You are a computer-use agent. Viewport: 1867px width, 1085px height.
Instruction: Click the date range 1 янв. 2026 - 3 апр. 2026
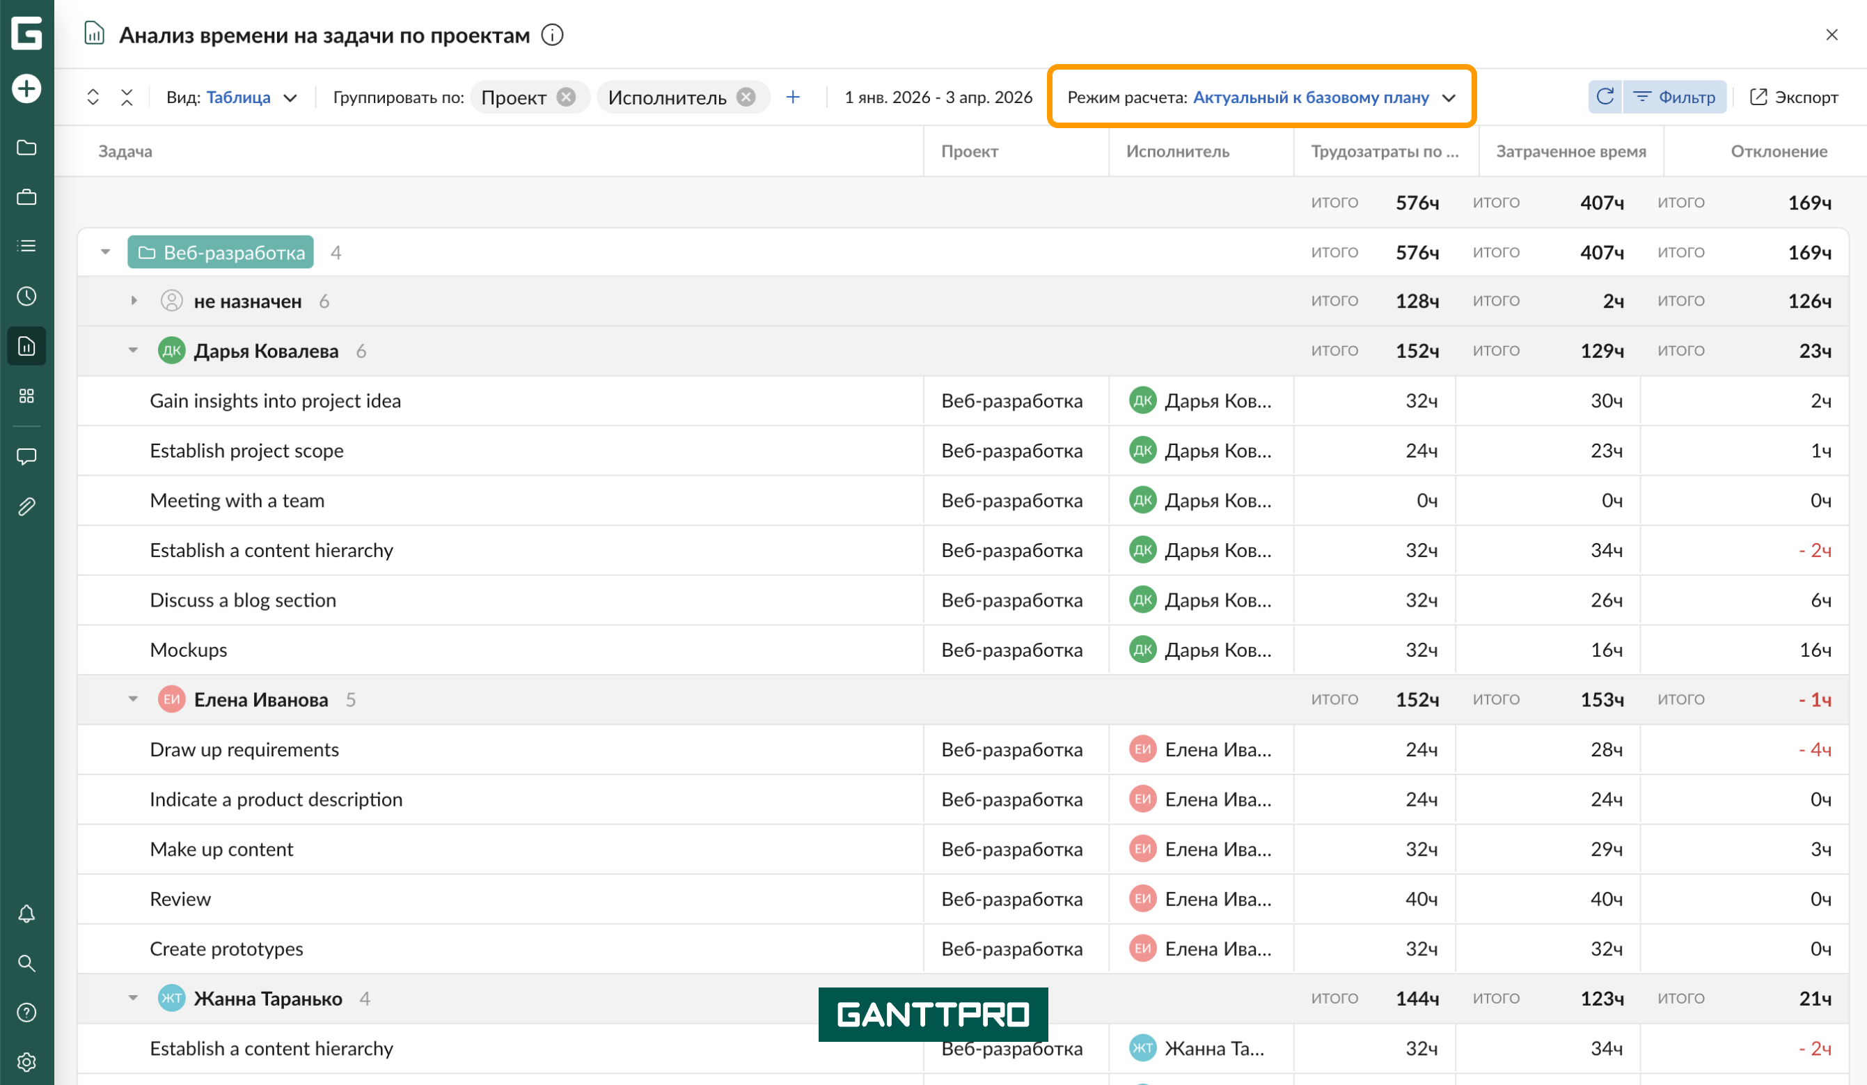pos(938,97)
